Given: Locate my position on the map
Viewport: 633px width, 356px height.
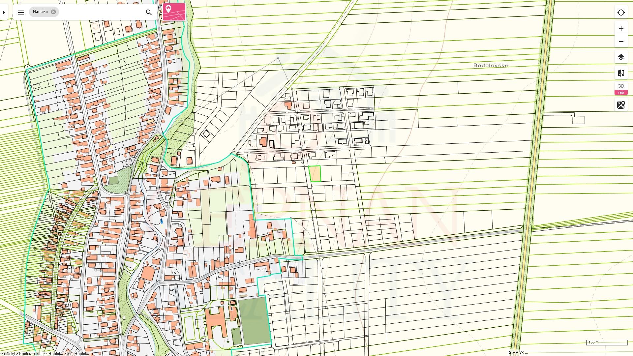Looking at the screenshot, I should click(621, 13).
